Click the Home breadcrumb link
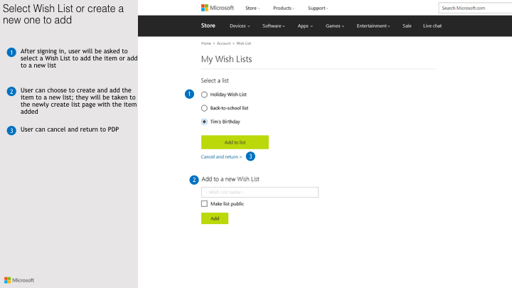Image resolution: width=512 pixels, height=288 pixels. coord(206,43)
